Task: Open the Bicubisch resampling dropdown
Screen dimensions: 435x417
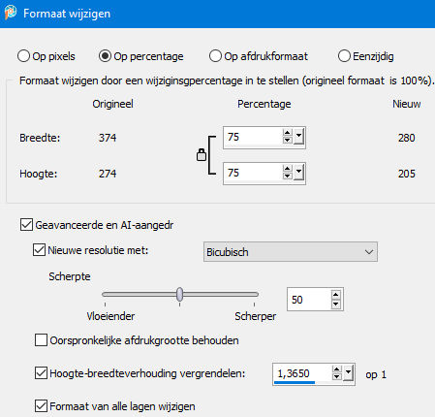Action: 291,252
